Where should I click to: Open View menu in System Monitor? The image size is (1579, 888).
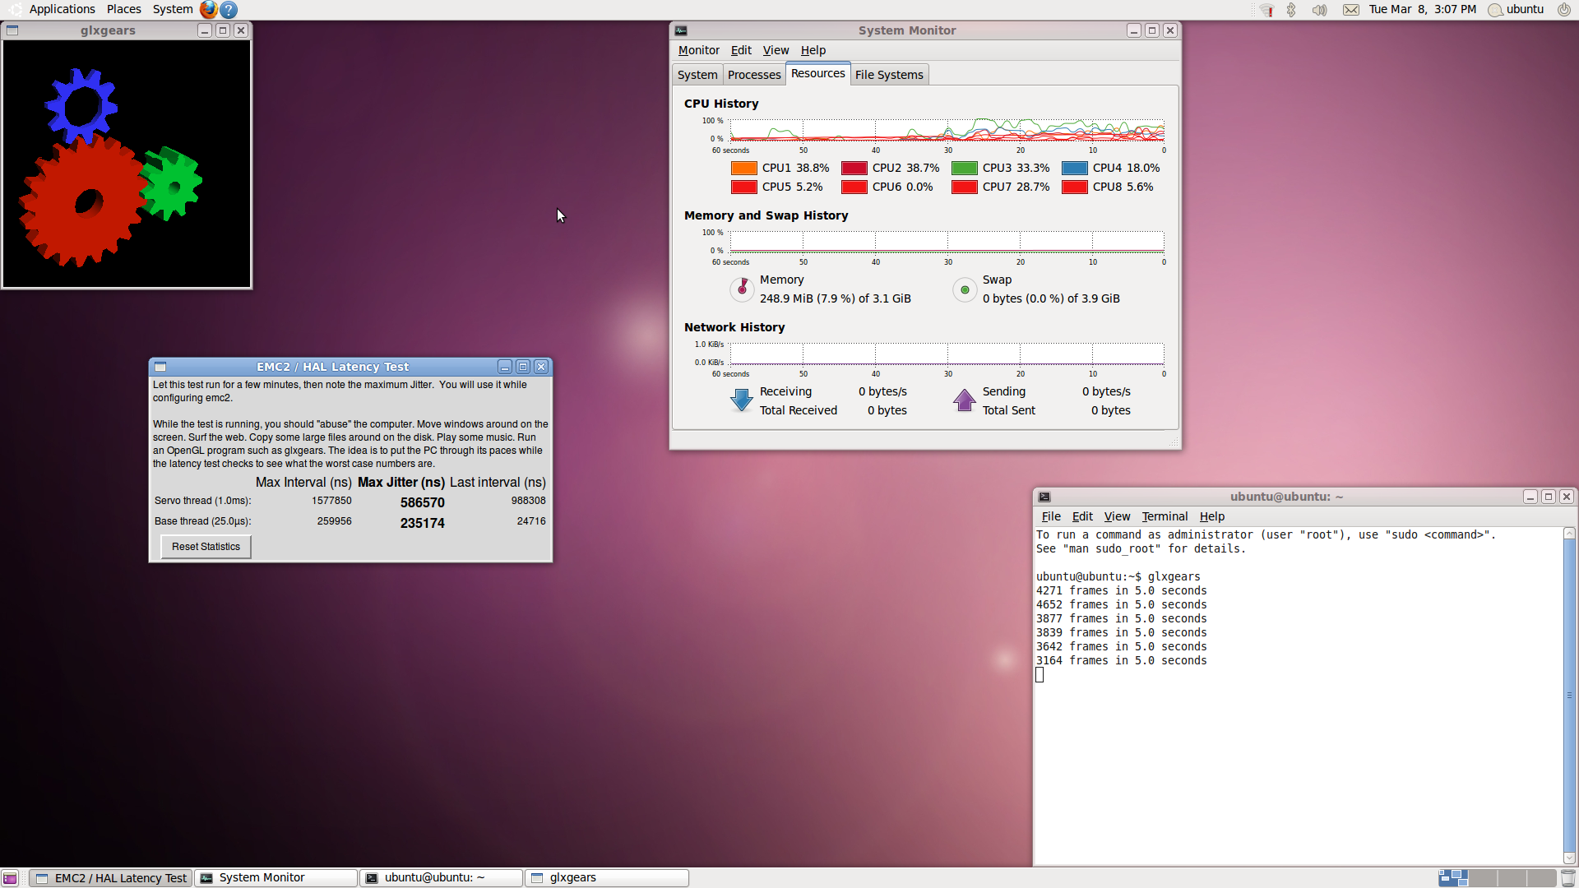[x=776, y=50]
